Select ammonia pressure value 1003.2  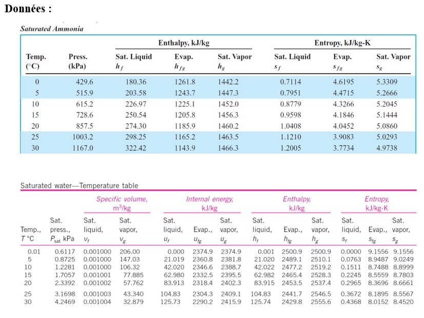[83, 137]
